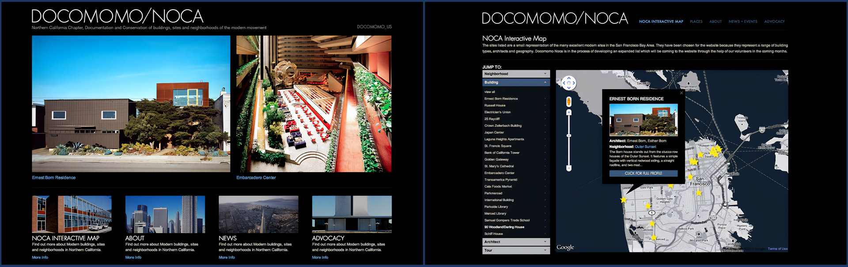The width and height of the screenshot is (848, 267).
Task: Click the Google logo on the map
Action: (565, 247)
